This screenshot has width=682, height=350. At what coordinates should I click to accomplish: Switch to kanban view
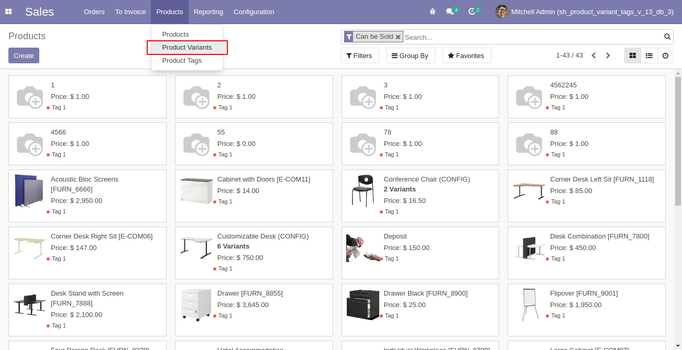[x=633, y=55]
